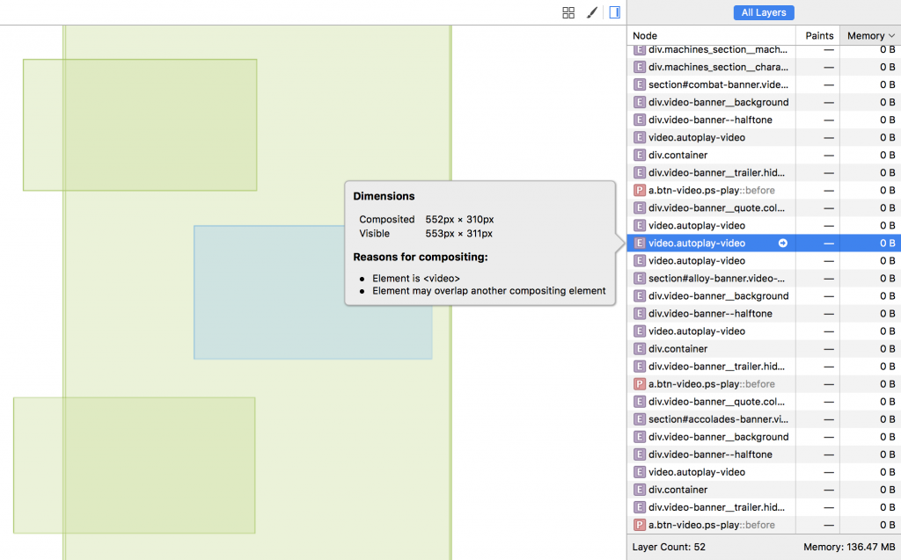Select the All Layers filter button
Image resolution: width=901 pixels, height=560 pixels.
763,12
